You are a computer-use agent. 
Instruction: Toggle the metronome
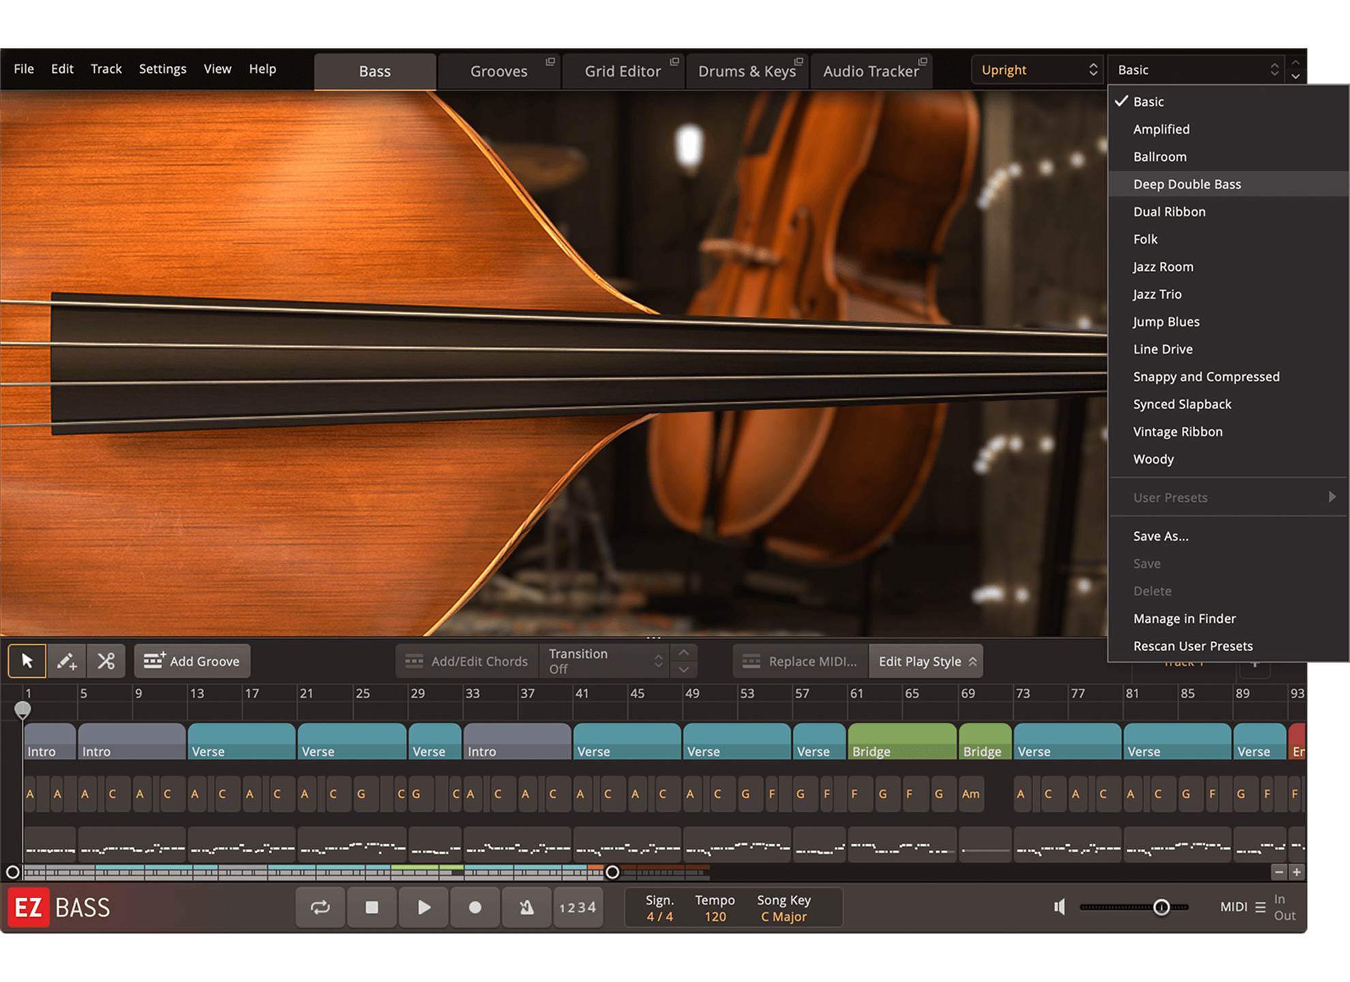526,907
